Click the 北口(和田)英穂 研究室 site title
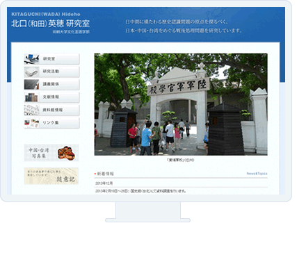 coord(51,24)
